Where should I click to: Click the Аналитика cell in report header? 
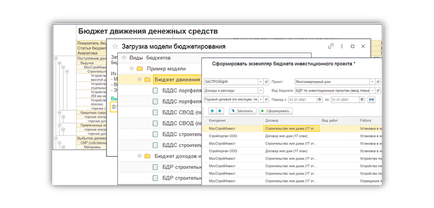[91, 53]
